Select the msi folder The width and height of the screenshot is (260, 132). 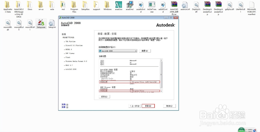[x=63, y=6]
